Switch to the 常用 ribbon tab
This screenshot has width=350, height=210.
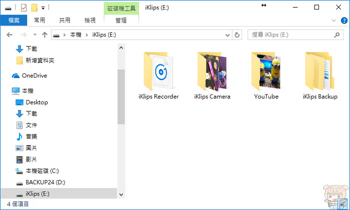(x=39, y=20)
